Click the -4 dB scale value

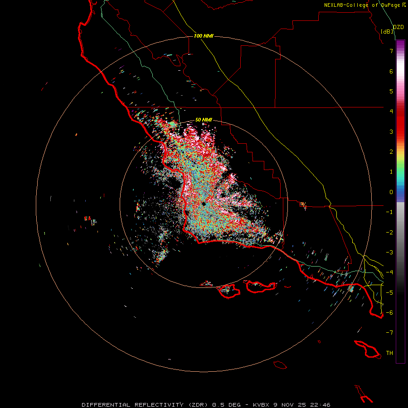tap(389, 272)
